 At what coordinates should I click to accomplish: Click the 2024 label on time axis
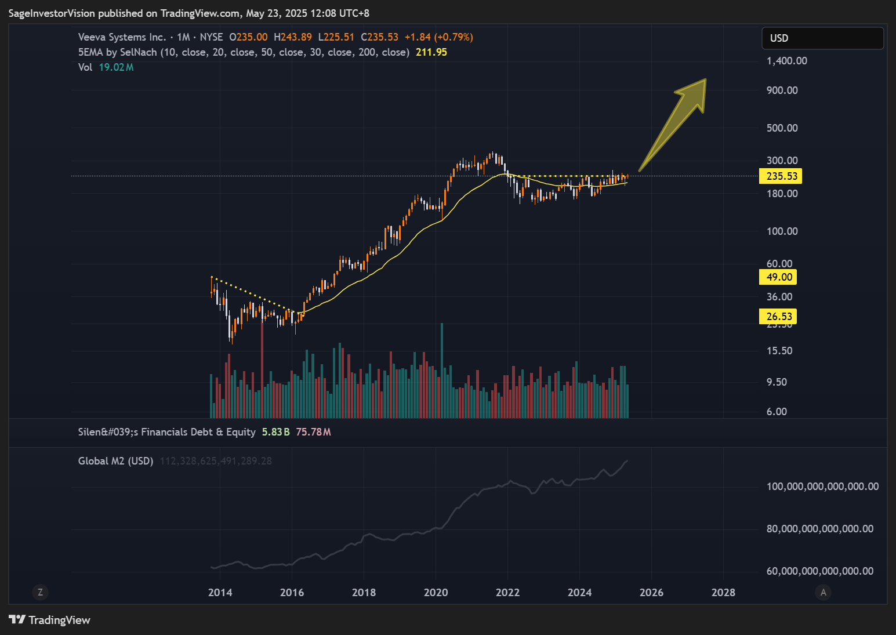point(580,593)
